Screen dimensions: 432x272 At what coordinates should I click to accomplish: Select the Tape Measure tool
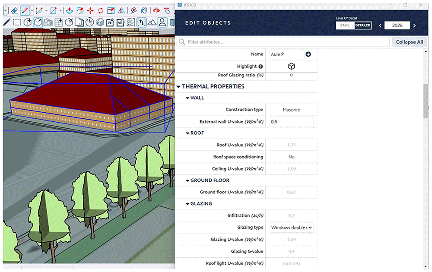[133, 11]
